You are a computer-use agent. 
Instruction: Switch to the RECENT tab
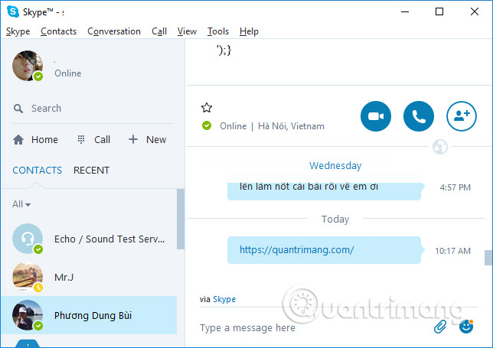pos(91,171)
